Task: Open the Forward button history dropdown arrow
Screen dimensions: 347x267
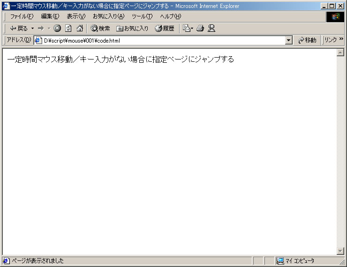Action: click(x=49, y=28)
